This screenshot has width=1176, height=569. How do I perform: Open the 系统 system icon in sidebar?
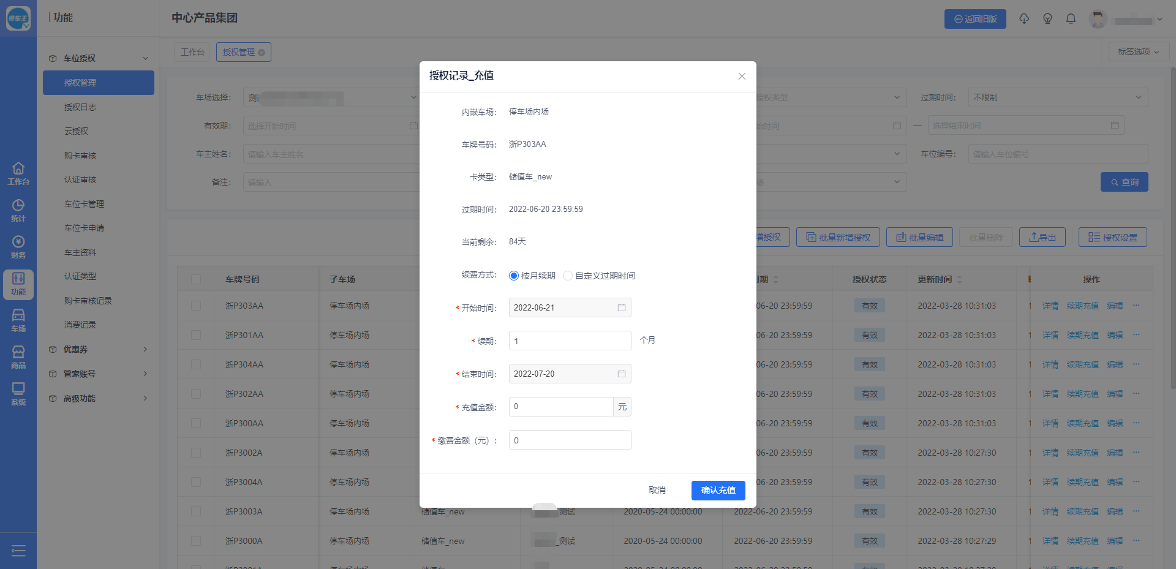[18, 394]
